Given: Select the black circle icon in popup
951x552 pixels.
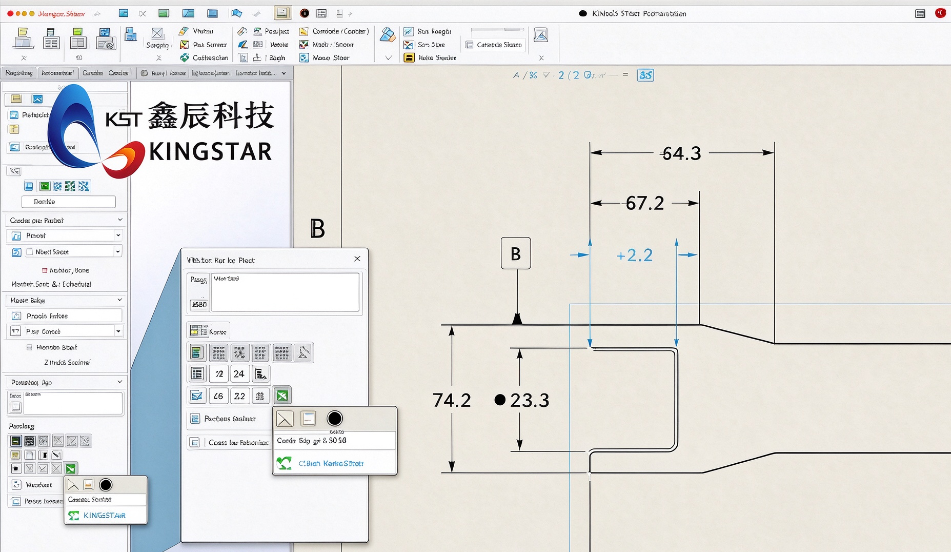Looking at the screenshot, I should point(334,419).
